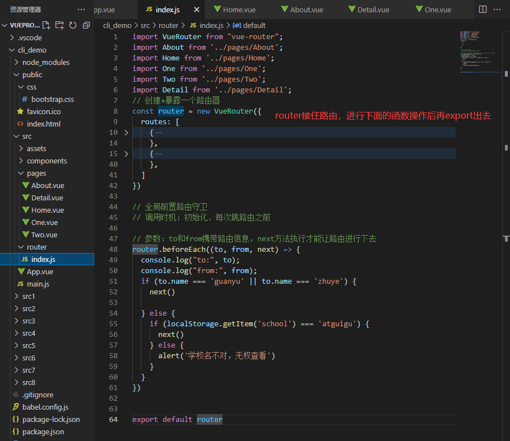The image size is (510, 441).
Task: Click the Vue icon of Detail.vue file
Action: 26,198
